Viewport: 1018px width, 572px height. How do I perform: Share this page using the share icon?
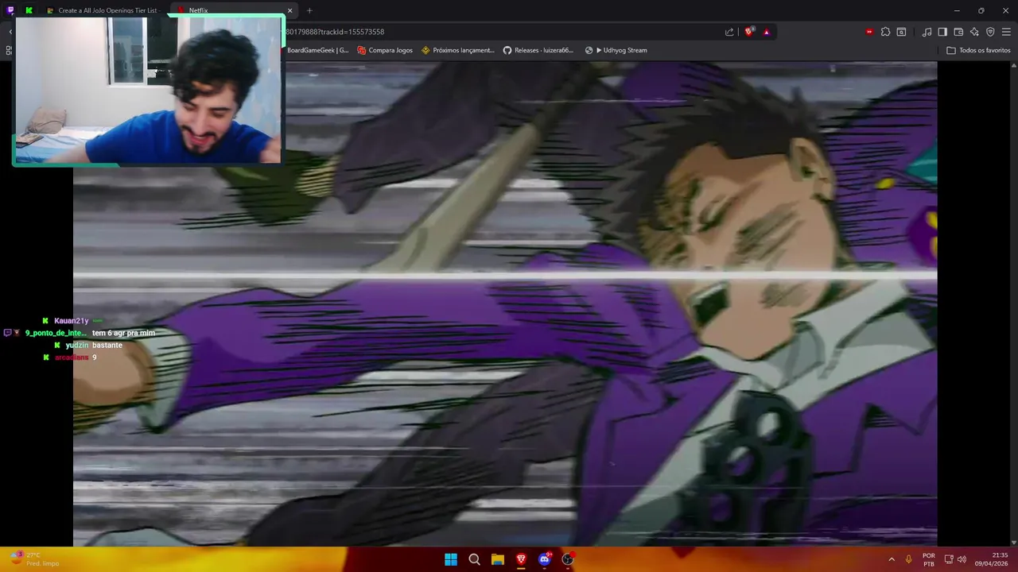(x=729, y=32)
